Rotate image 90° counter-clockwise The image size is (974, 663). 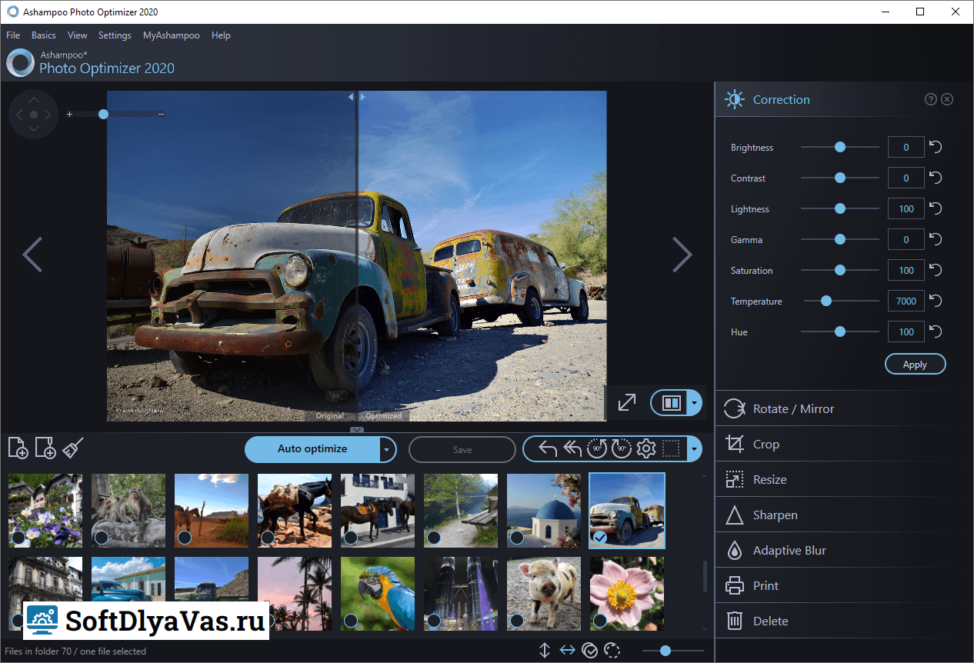[596, 449]
